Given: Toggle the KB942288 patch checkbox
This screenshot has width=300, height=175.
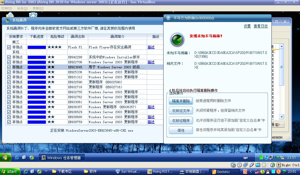Looking at the screenshot, I should [x=9, y=57].
